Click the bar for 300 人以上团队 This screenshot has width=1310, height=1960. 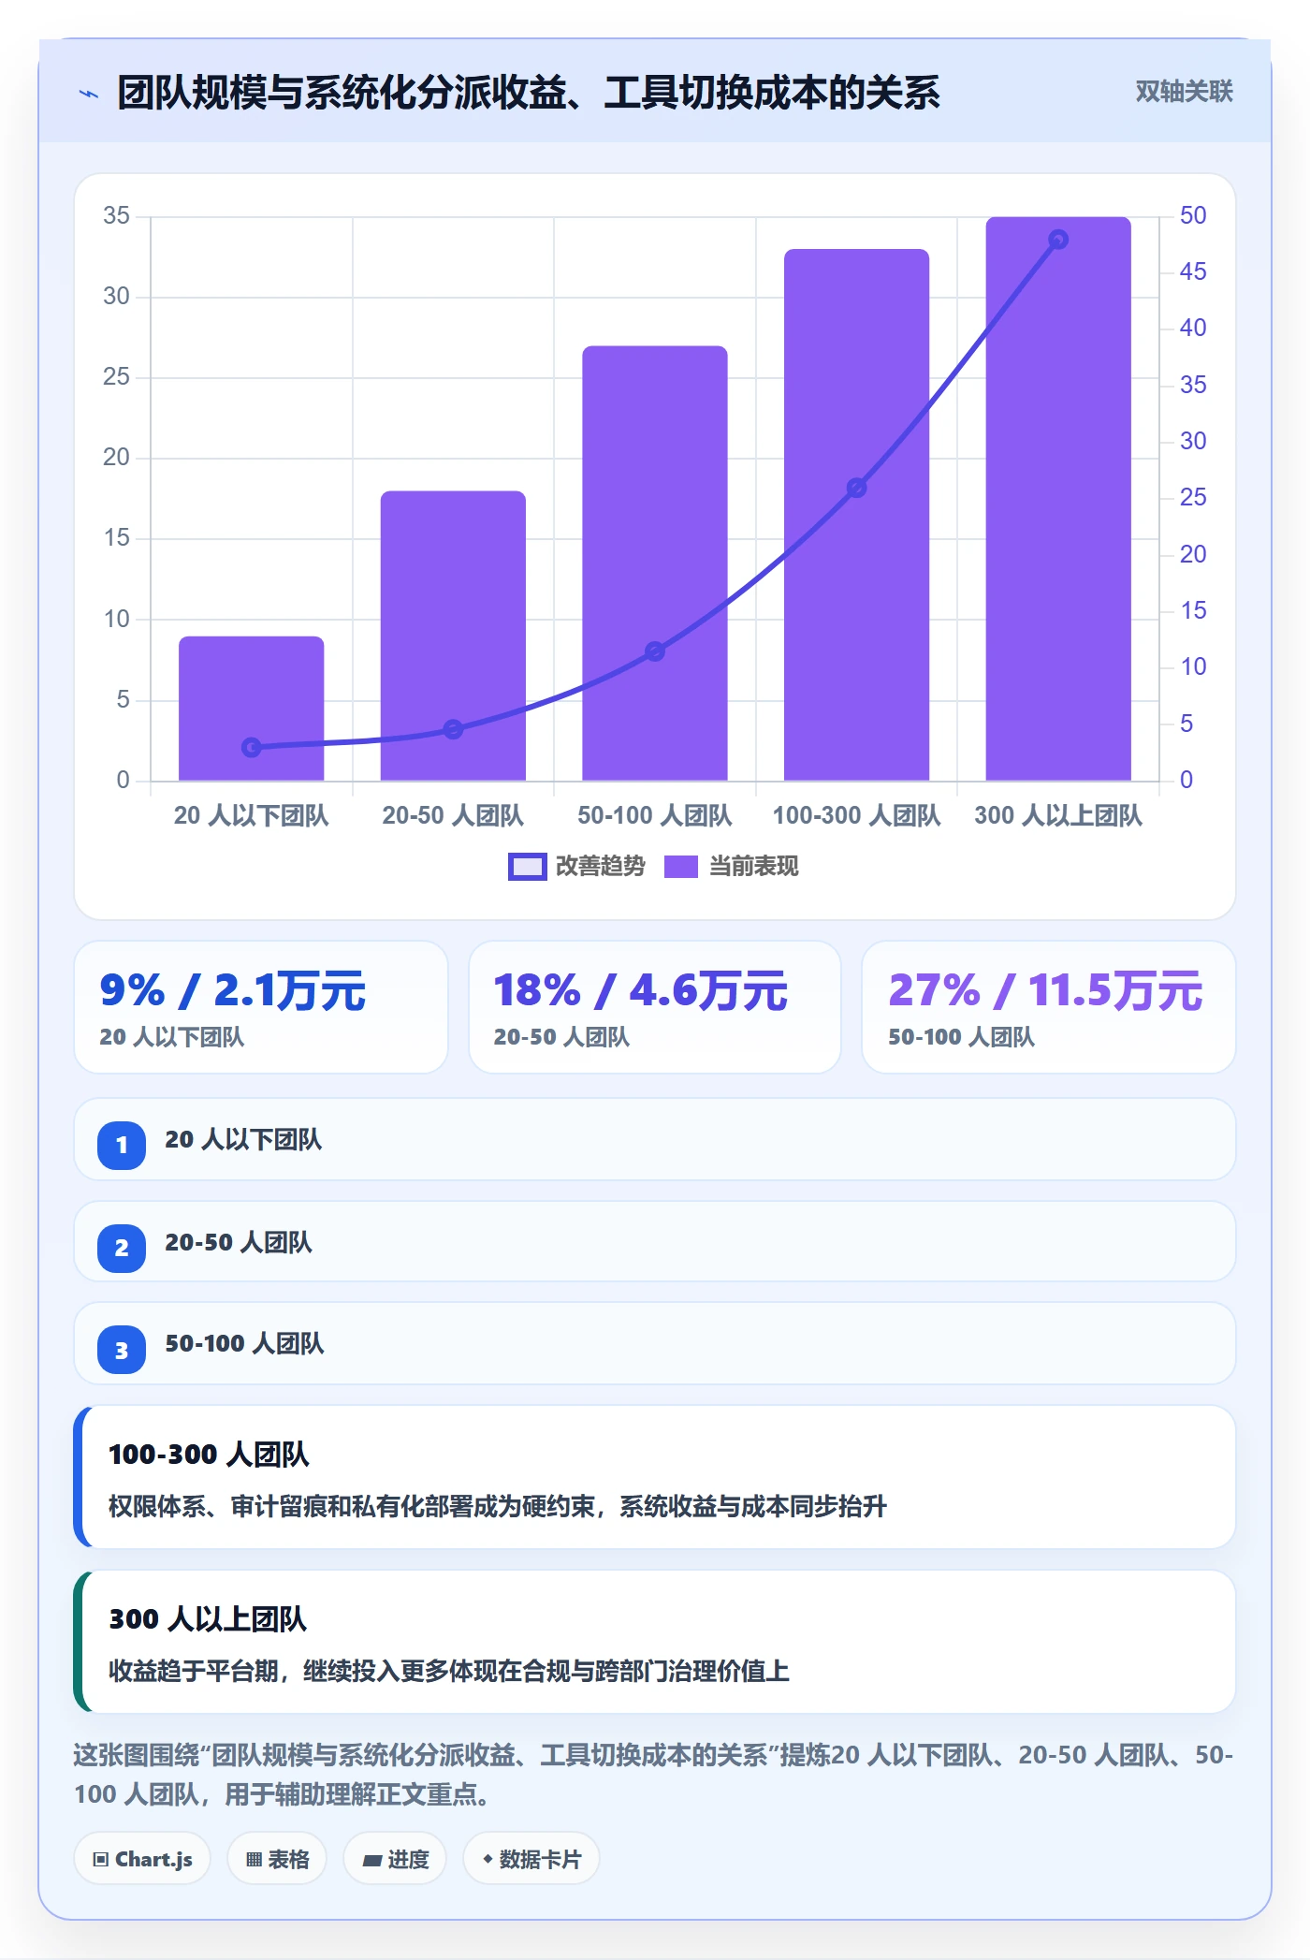click(x=1058, y=499)
